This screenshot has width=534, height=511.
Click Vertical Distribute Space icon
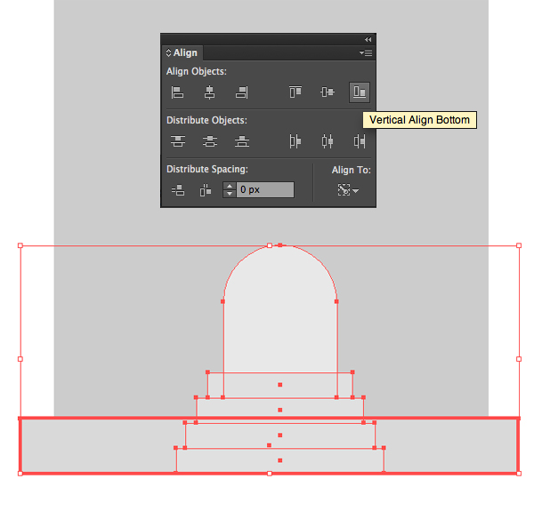tap(178, 190)
